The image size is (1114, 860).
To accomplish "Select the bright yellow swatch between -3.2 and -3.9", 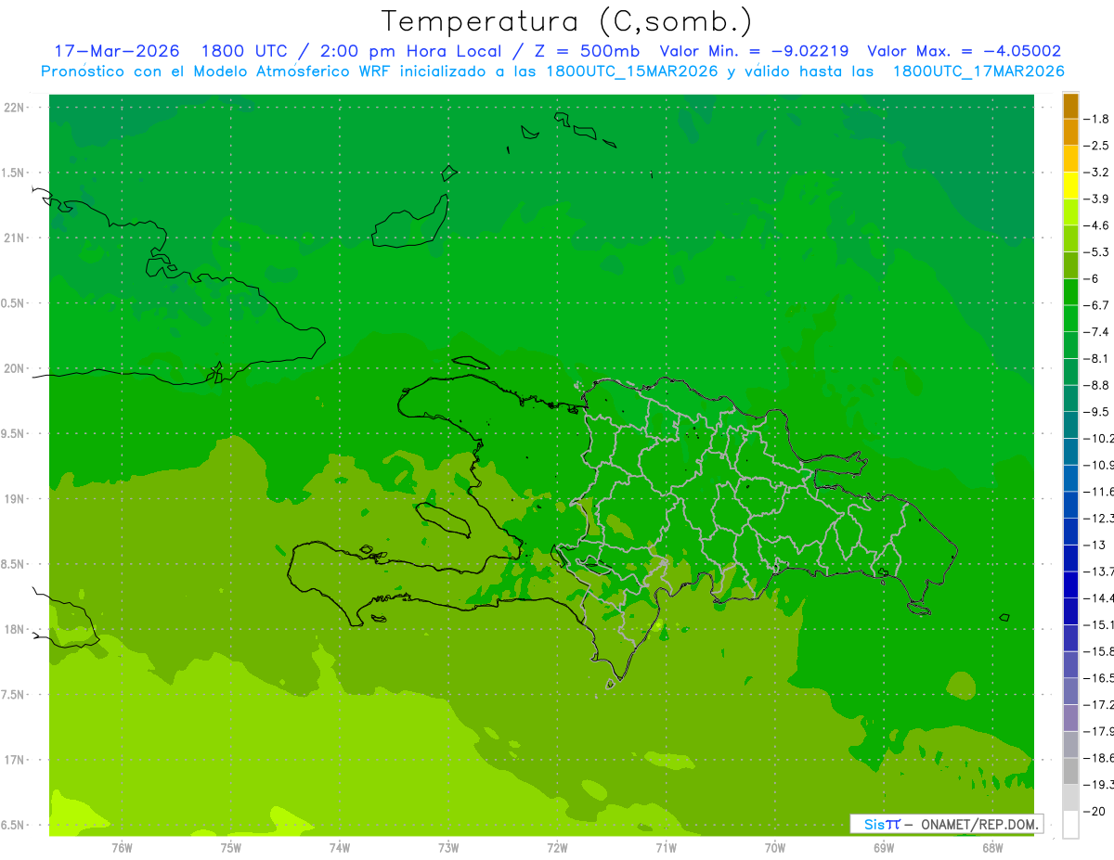I will [x=1070, y=186].
